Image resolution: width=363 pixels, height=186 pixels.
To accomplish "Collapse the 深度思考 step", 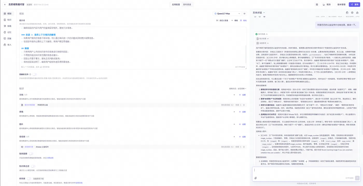I will pos(262,43).
